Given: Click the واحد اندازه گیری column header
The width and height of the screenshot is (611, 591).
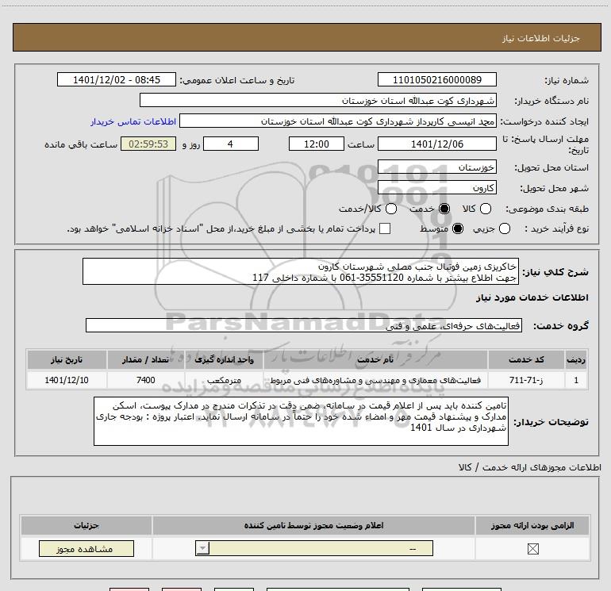Looking at the screenshot, I should pos(224,359).
